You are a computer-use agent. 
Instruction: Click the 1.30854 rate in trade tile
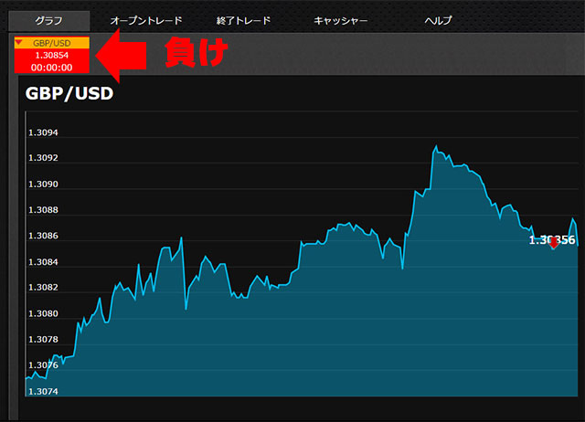(x=52, y=55)
